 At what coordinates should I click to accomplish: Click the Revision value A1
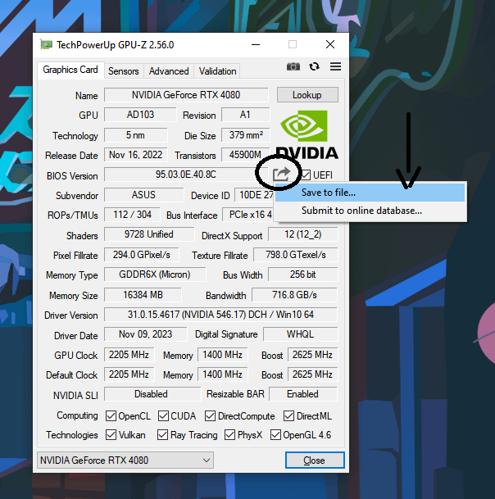click(245, 115)
